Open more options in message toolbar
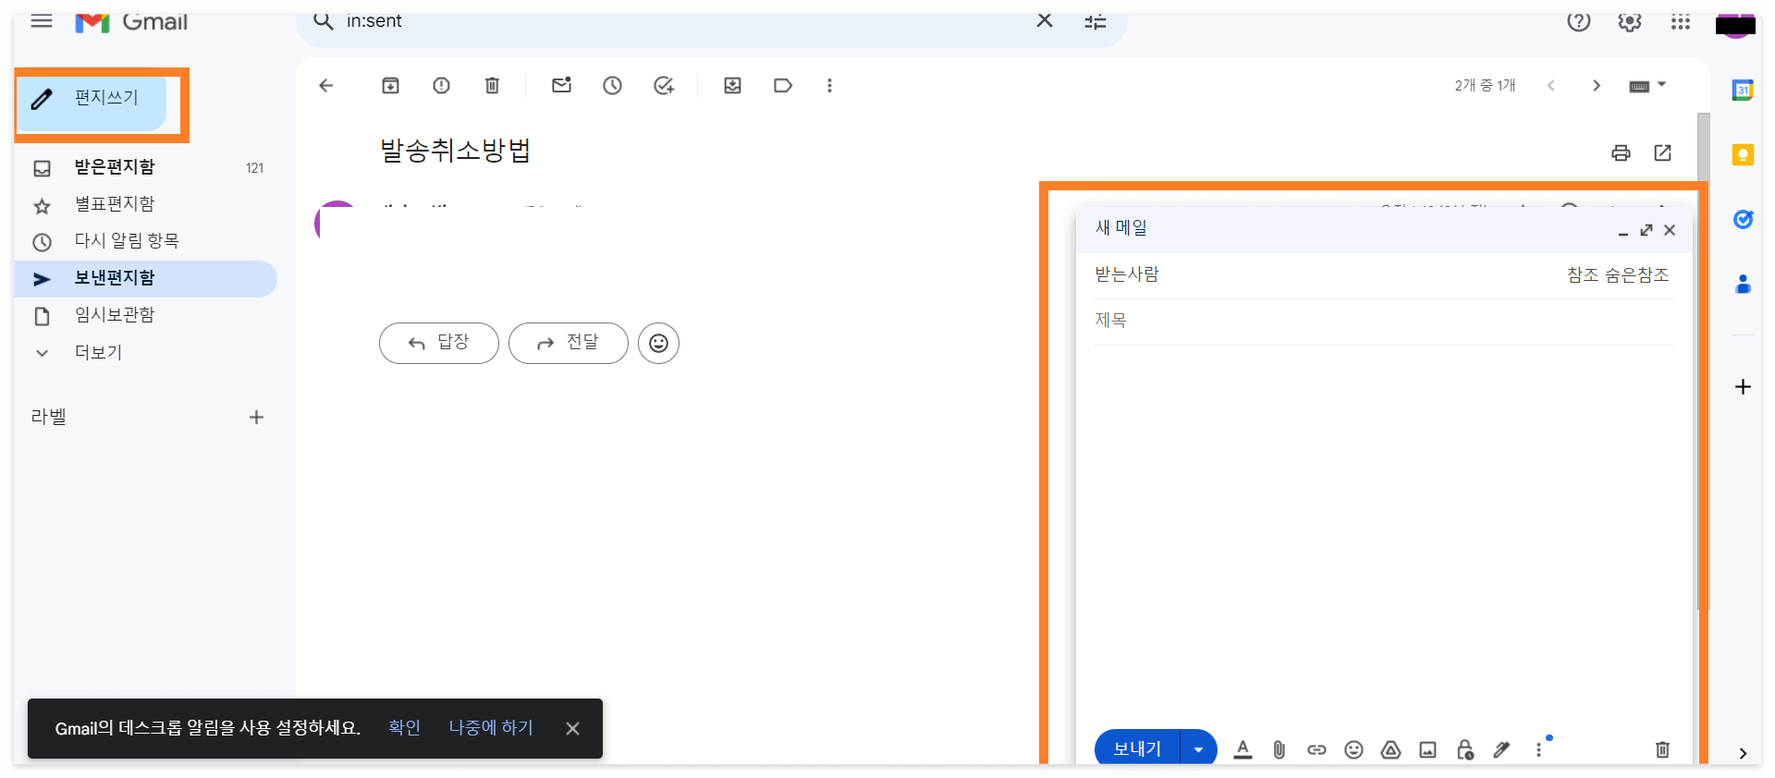The width and height of the screenshot is (1775, 778). click(x=830, y=86)
